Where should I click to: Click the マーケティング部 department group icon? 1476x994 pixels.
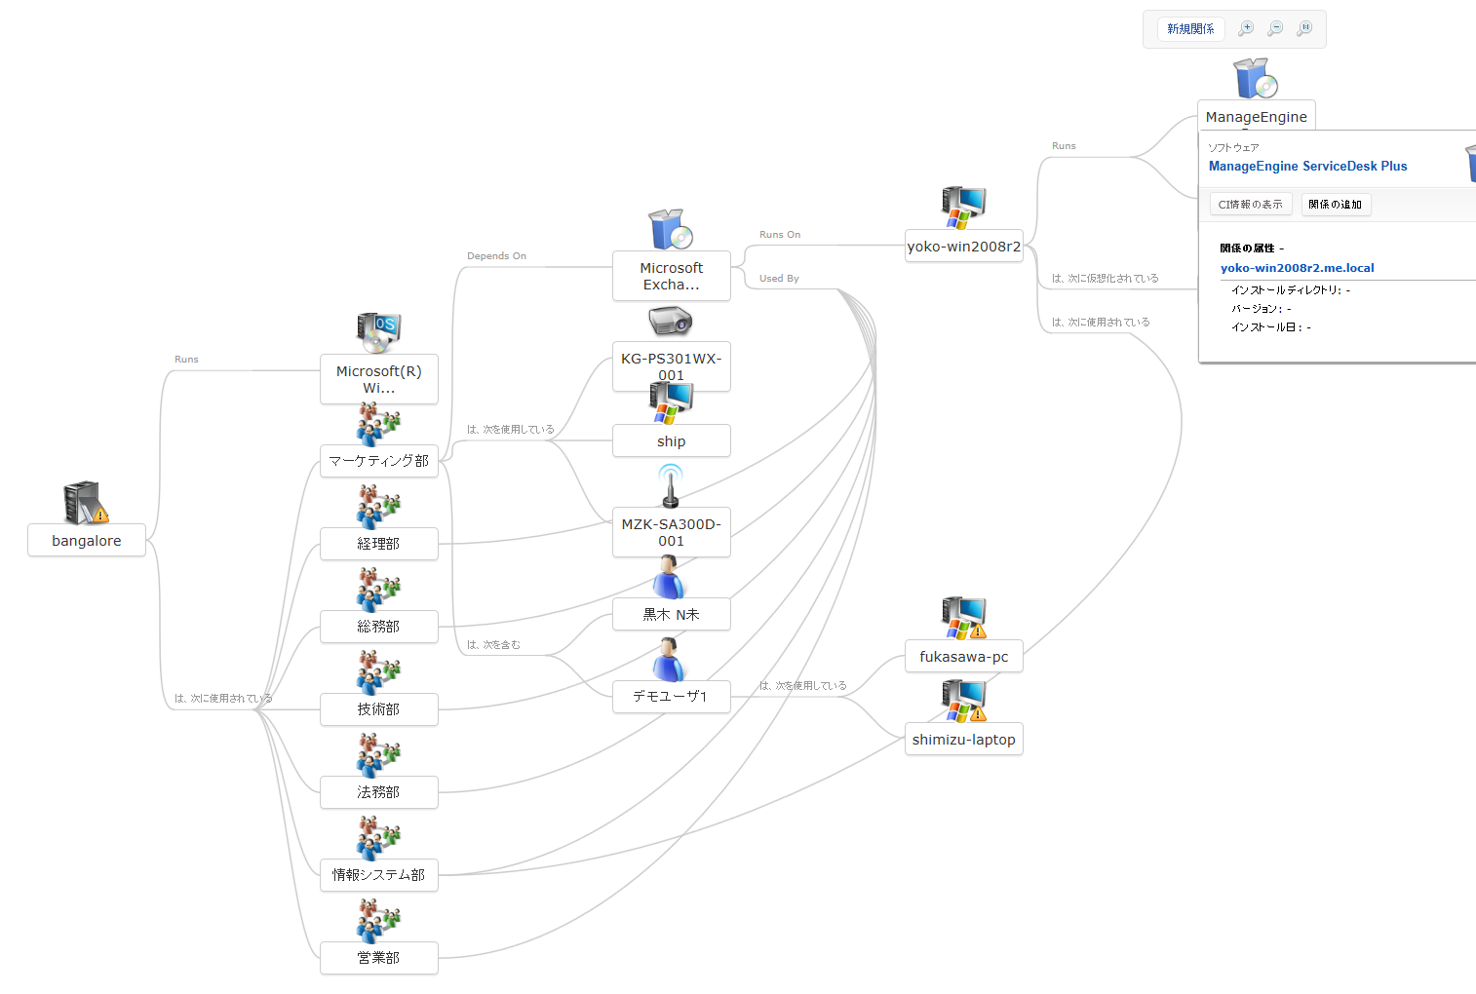[x=379, y=426]
